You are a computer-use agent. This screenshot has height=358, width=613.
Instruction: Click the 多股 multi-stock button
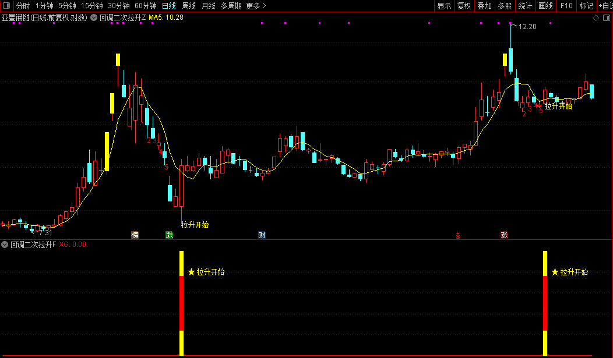coord(505,6)
